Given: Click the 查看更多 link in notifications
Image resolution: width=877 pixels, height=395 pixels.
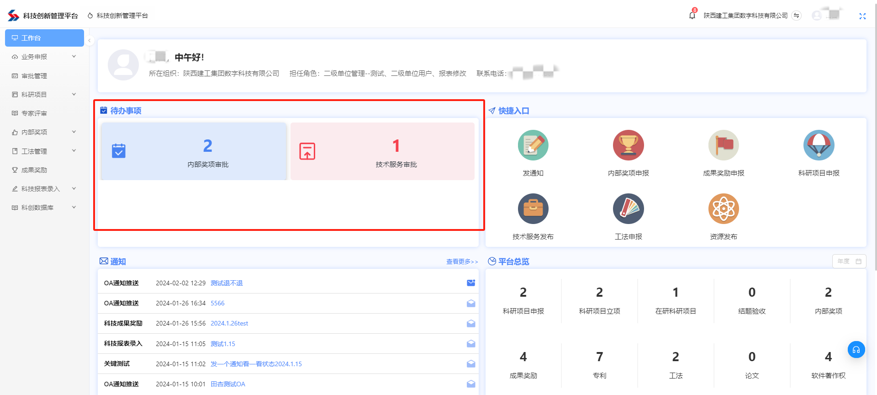Looking at the screenshot, I should click(x=462, y=262).
